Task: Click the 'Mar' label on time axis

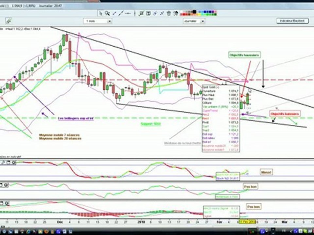Action: 284,222
